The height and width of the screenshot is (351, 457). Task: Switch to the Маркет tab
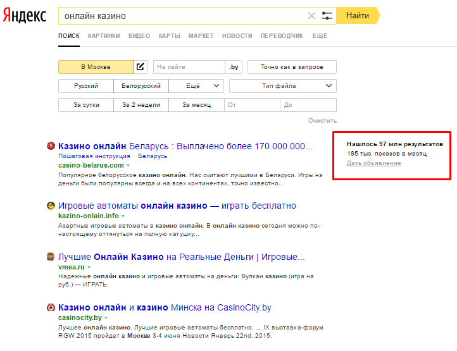pos(201,36)
